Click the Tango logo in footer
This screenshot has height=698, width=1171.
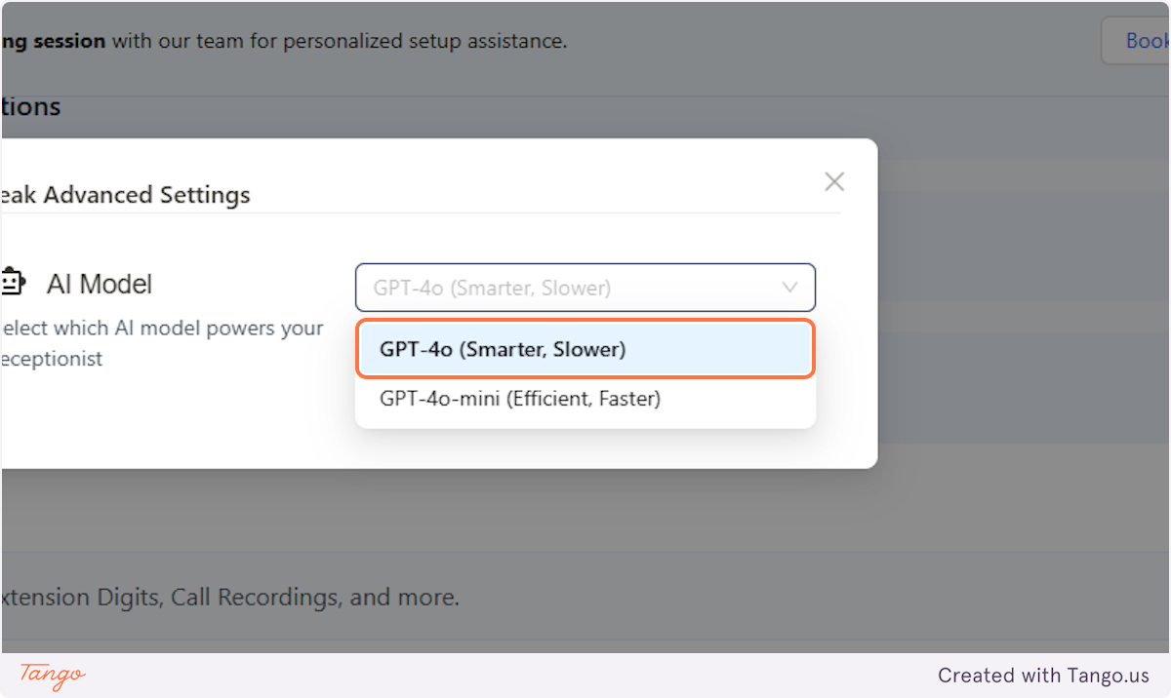point(53,675)
